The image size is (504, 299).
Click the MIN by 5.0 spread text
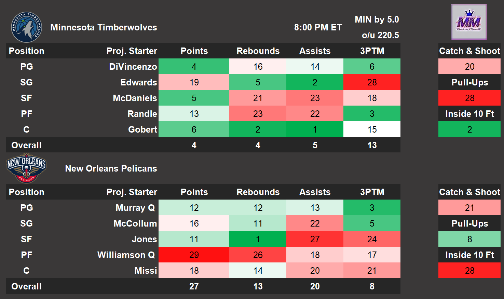click(x=377, y=19)
